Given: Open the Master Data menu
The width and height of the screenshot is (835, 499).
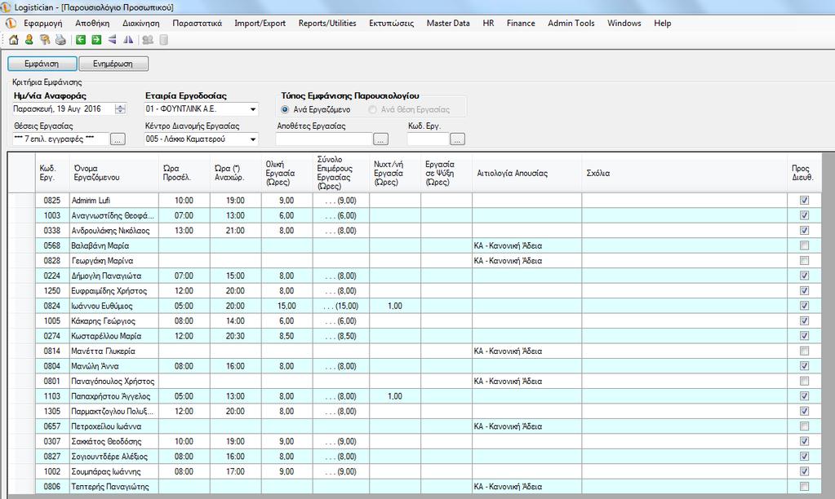Looking at the screenshot, I should click(448, 24).
